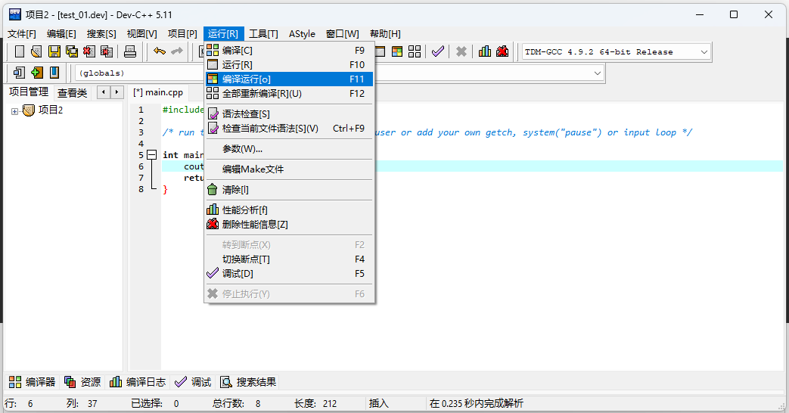Collapse the code fold at line 5

pyautogui.click(x=152, y=155)
